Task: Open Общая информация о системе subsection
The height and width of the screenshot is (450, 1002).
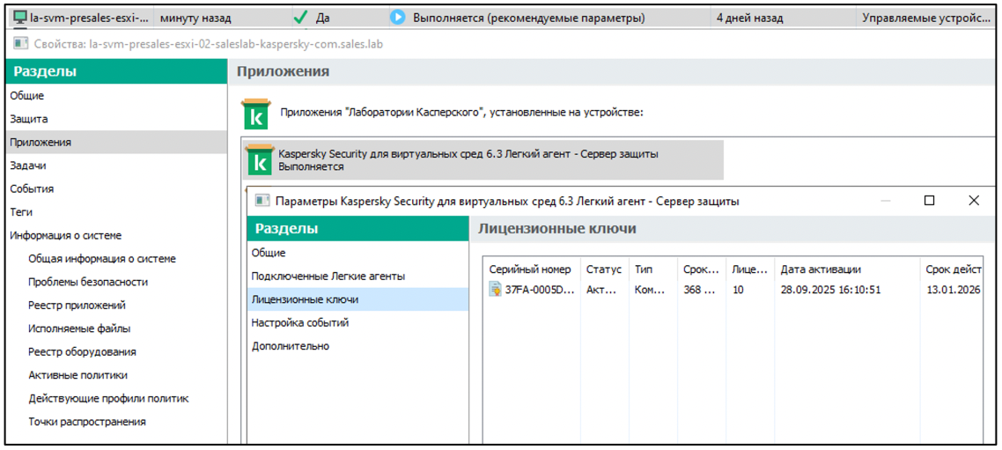Action: 102,259
